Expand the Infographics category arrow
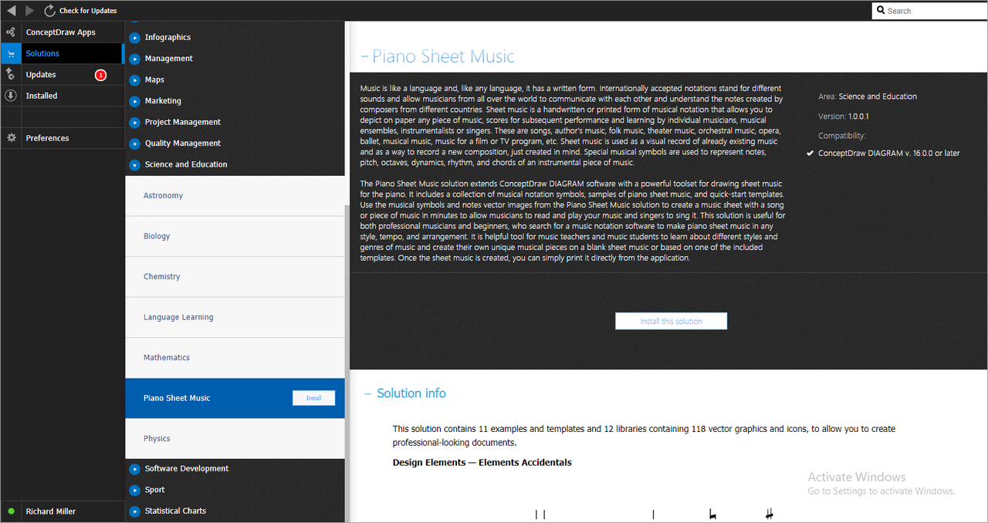The width and height of the screenshot is (988, 523). [135, 37]
